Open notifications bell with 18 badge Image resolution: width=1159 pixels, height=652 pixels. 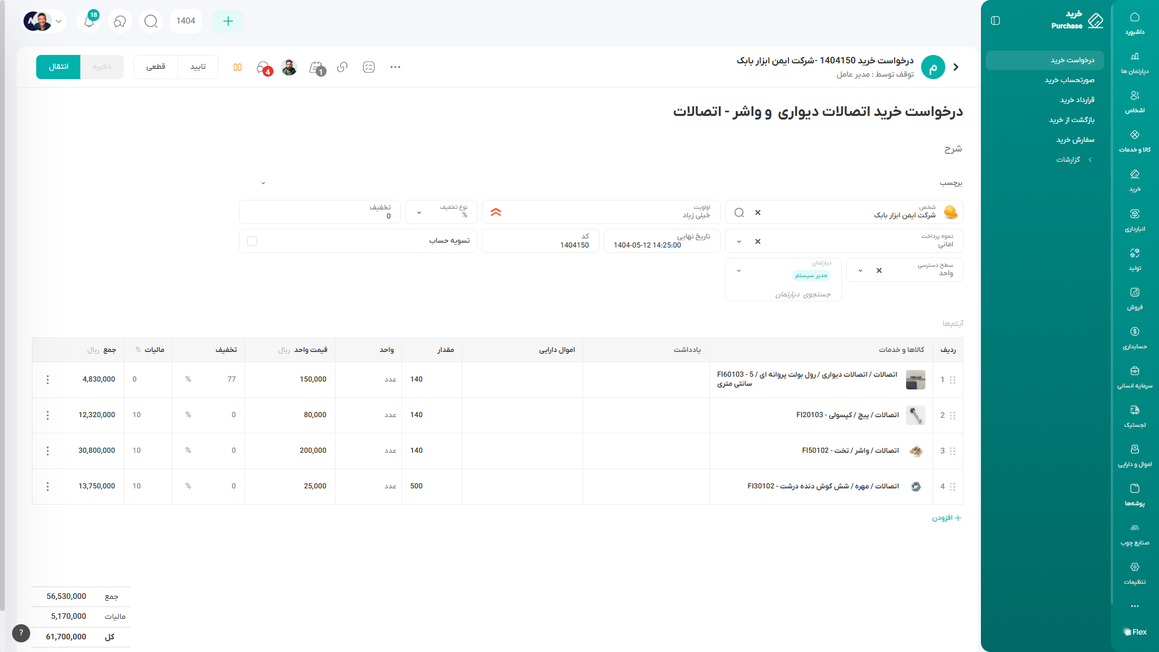89,21
